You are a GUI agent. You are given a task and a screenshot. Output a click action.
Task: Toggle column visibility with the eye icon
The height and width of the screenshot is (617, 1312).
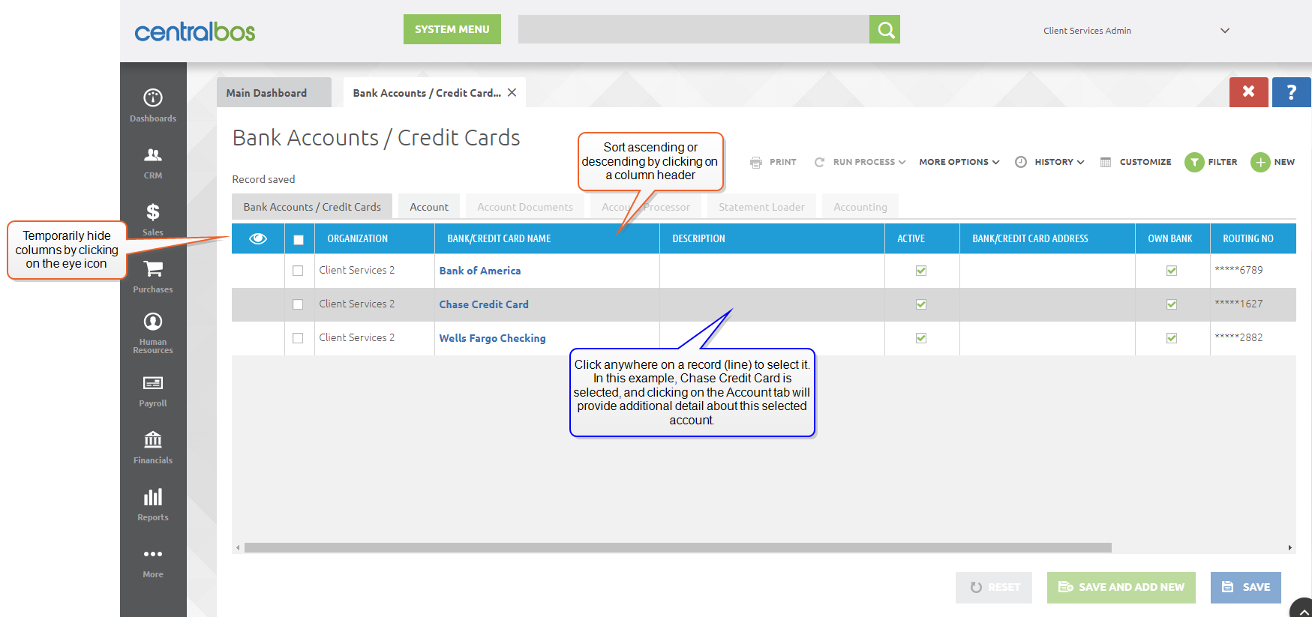258,238
